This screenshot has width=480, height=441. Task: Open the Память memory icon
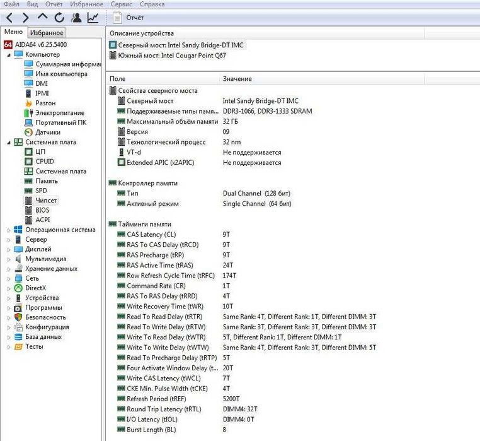click(x=28, y=181)
